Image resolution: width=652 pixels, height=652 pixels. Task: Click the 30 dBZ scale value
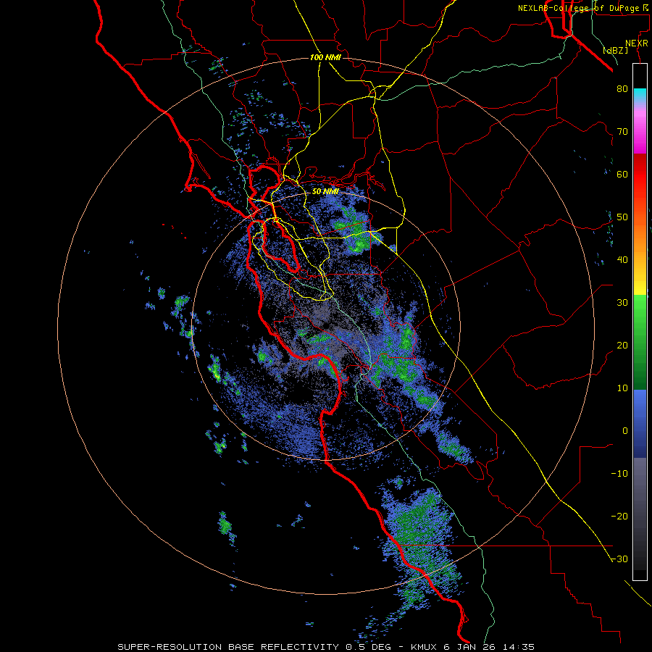click(x=622, y=302)
